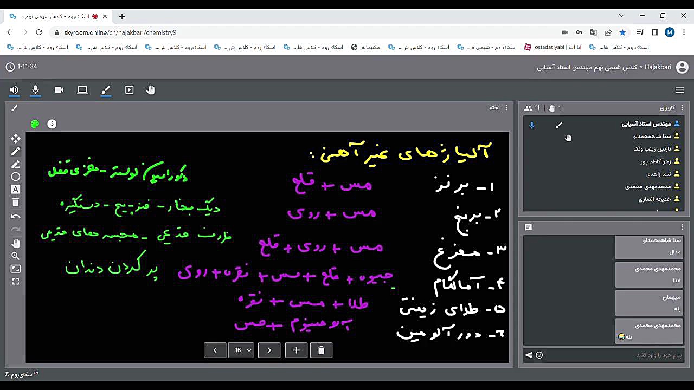Undo the last whiteboard stroke
The width and height of the screenshot is (694, 390).
[x=16, y=216]
